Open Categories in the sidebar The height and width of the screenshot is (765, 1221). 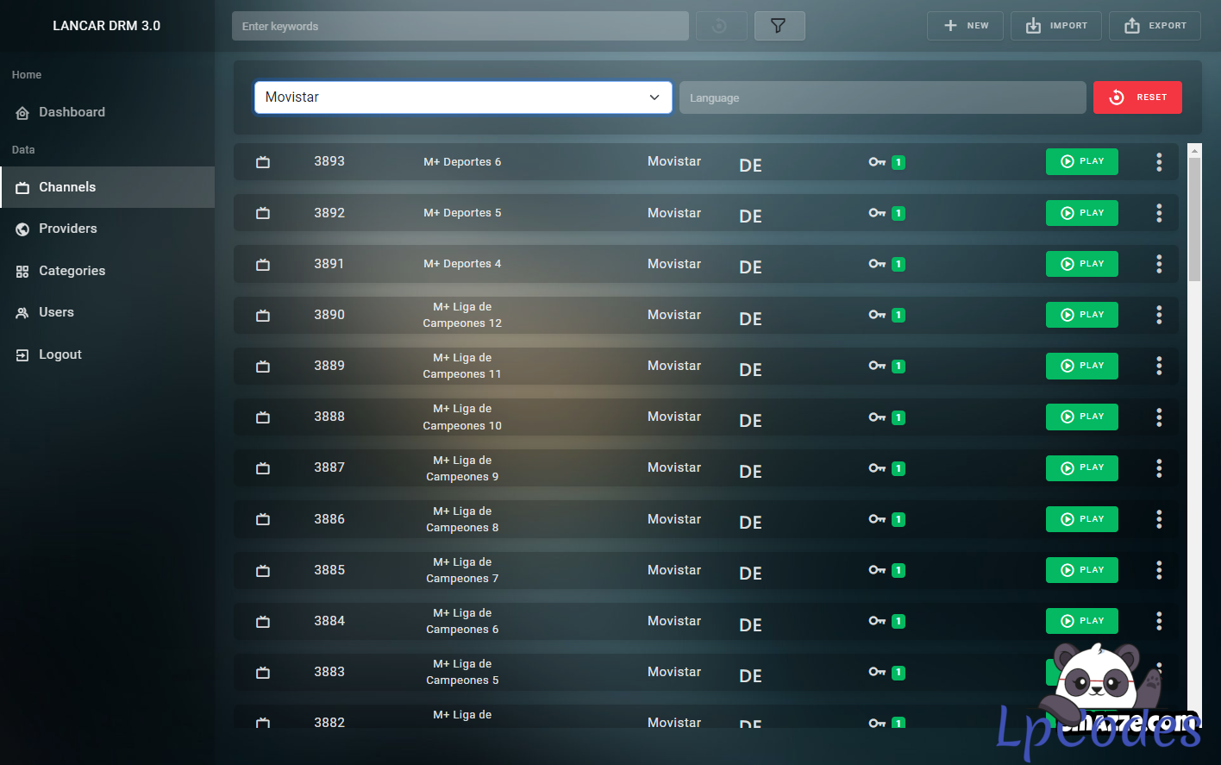[72, 271]
